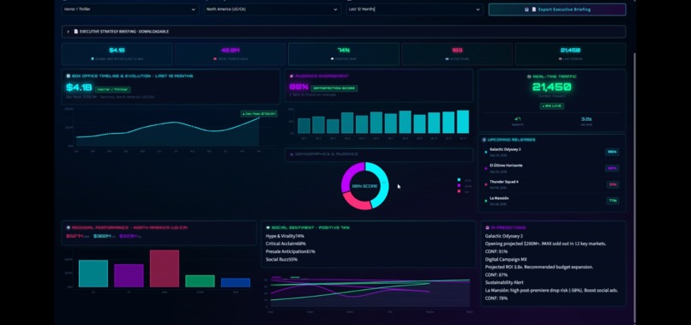Click the purple regional performance bar
The width and height of the screenshot is (691, 325).
pyautogui.click(x=129, y=275)
